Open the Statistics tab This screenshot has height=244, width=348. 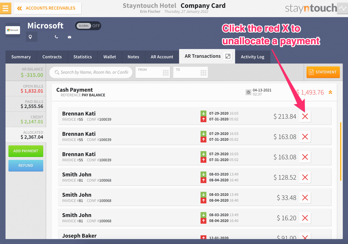tap(82, 57)
